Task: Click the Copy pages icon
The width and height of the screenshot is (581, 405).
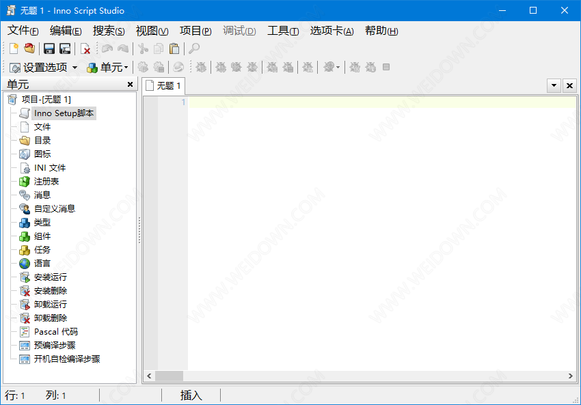Action: (x=159, y=48)
